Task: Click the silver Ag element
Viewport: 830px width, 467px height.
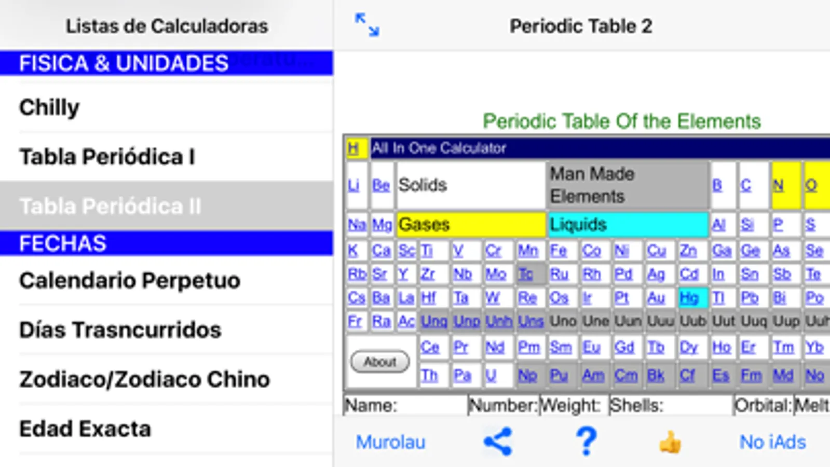Action: [656, 274]
